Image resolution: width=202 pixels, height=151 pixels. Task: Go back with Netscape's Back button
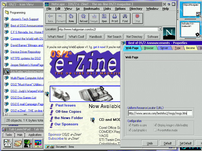point(50,18)
